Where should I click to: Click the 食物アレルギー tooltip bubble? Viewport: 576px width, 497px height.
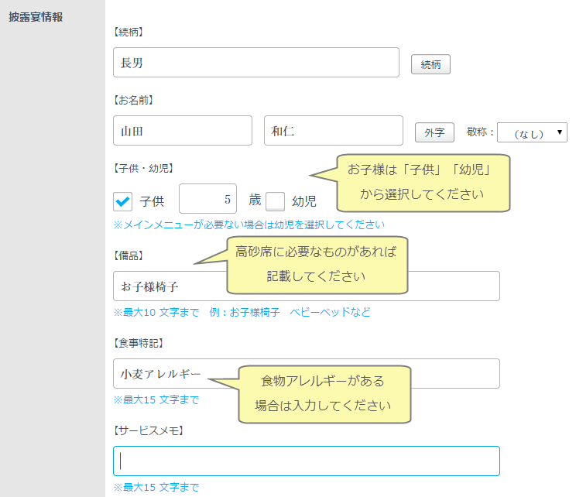[x=324, y=393]
